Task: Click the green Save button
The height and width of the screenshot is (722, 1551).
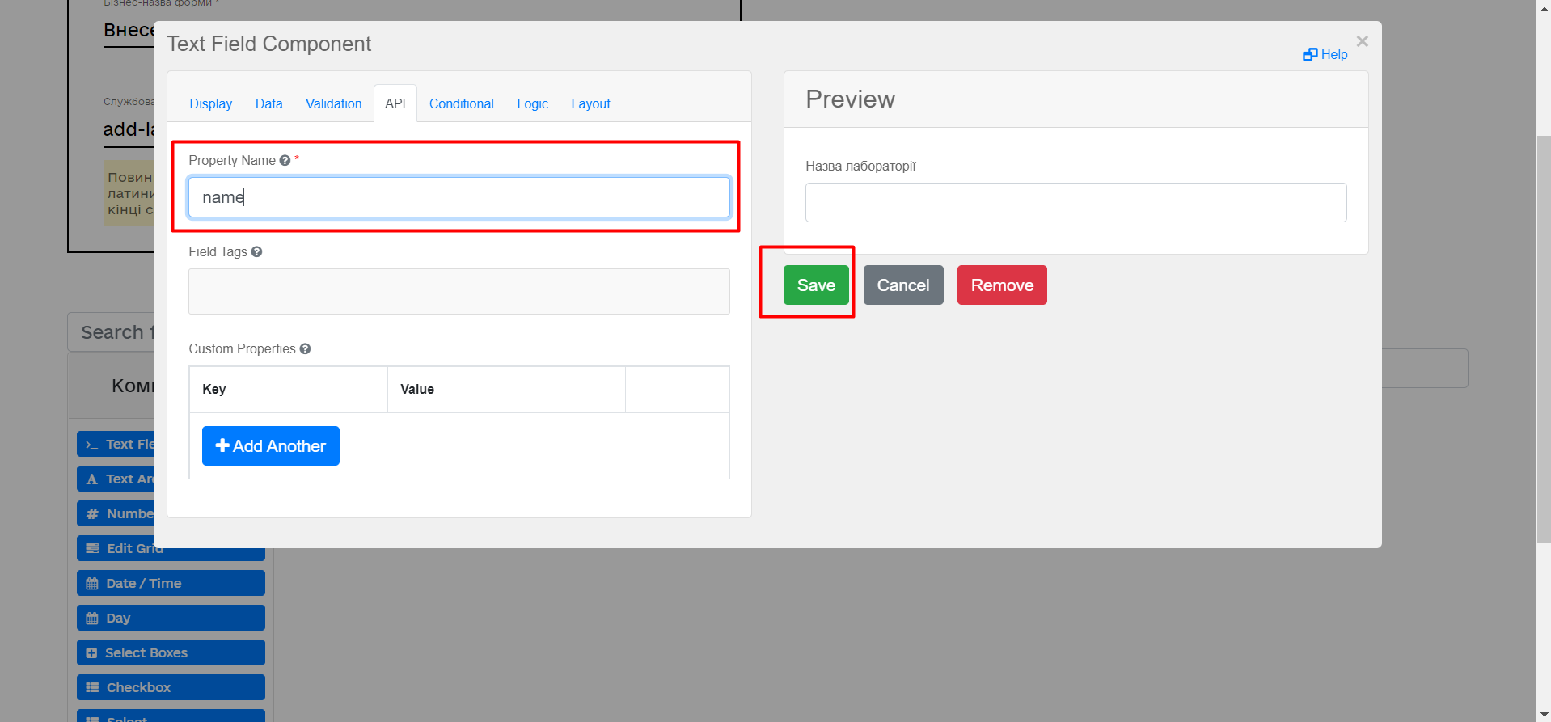Action: click(x=816, y=285)
